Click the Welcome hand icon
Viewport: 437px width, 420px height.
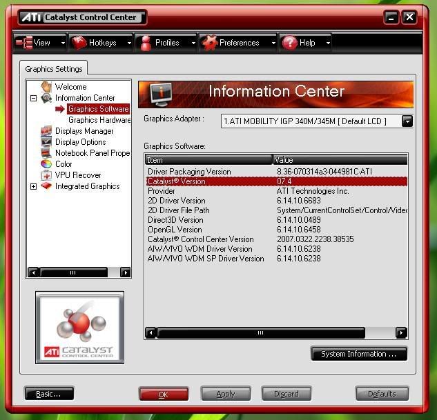[46, 87]
